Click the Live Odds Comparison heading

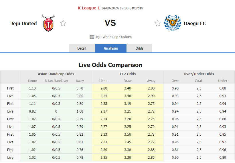tap(110, 65)
